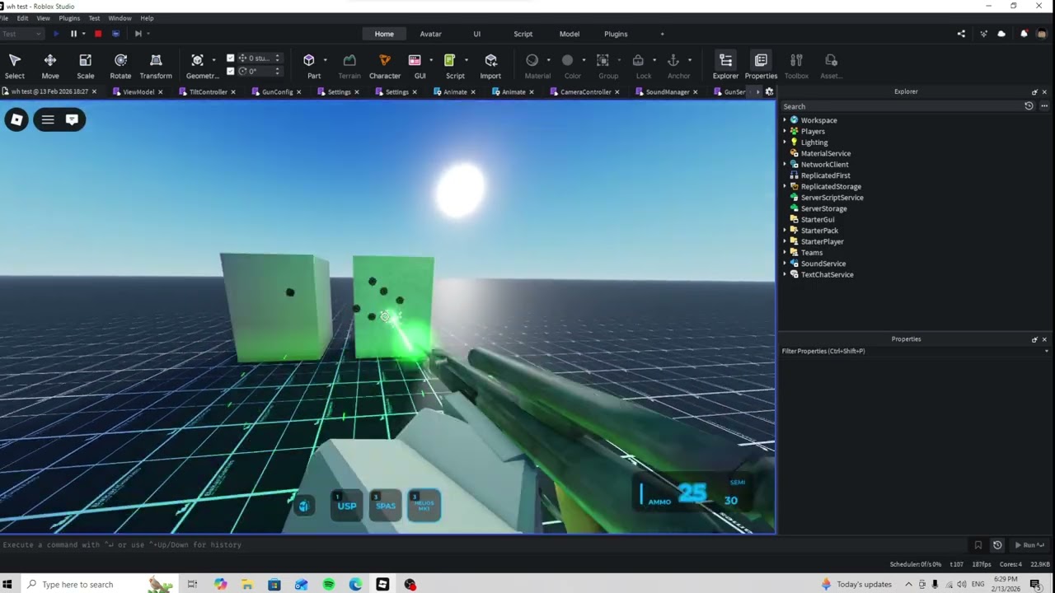Switch to the SoundManager script tab

pyautogui.click(x=668, y=92)
